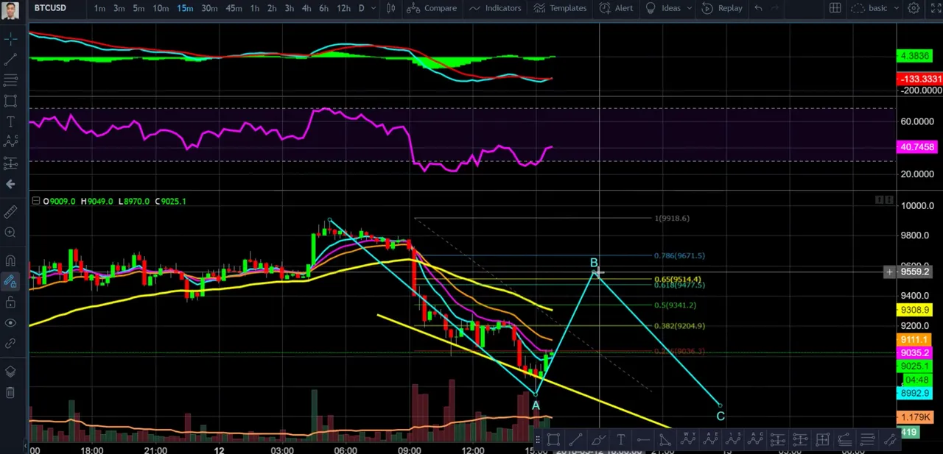
Task: Click the Ideas button
Action: point(664,8)
